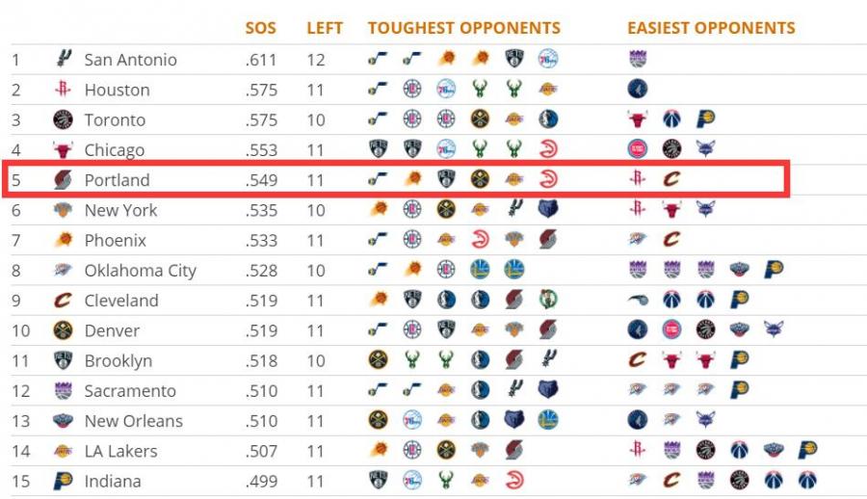The width and height of the screenshot is (867, 499).
Task: Click the Kings logo in San Antonio's easiest opponents
Action: point(638,59)
